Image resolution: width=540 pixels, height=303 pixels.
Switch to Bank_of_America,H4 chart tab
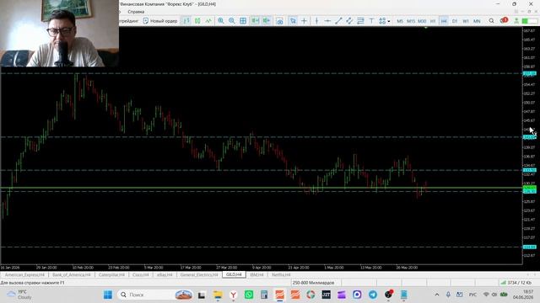(x=71, y=275)
